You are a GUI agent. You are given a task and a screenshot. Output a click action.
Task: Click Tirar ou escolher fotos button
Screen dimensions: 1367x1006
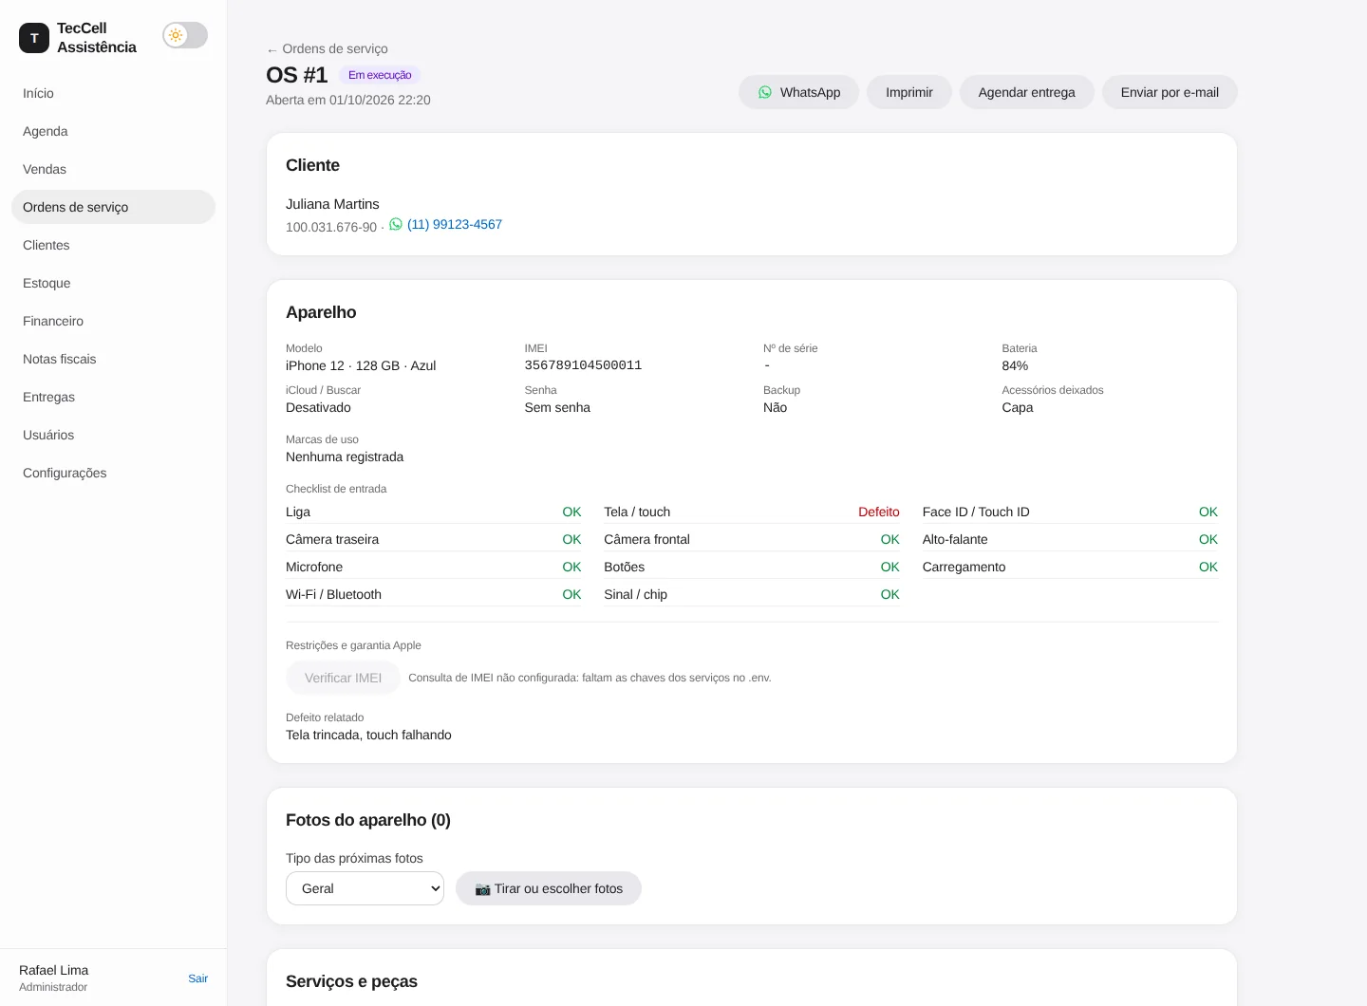(x=549, y=888)
